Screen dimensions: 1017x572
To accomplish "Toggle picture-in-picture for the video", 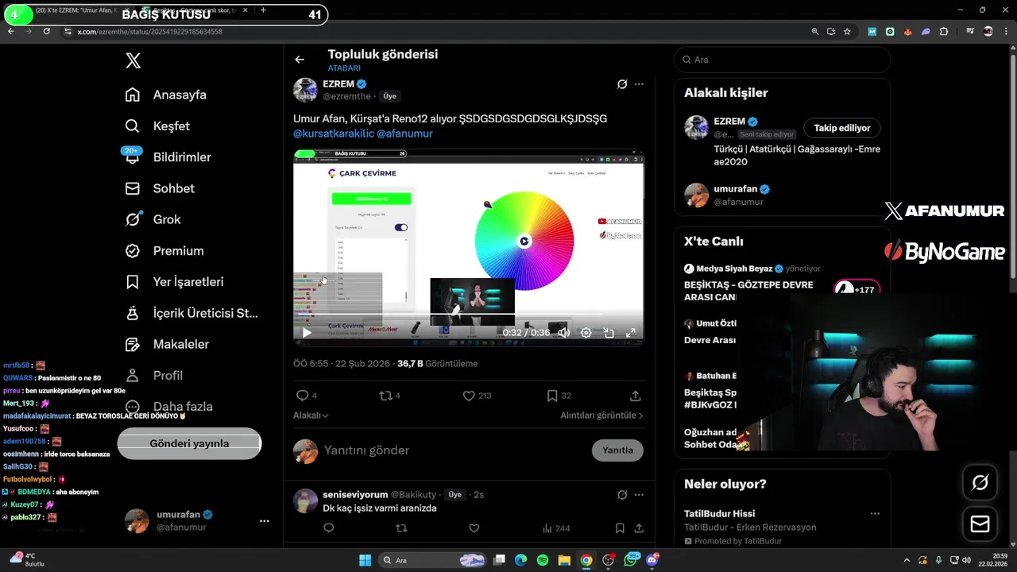I will 609,333.
